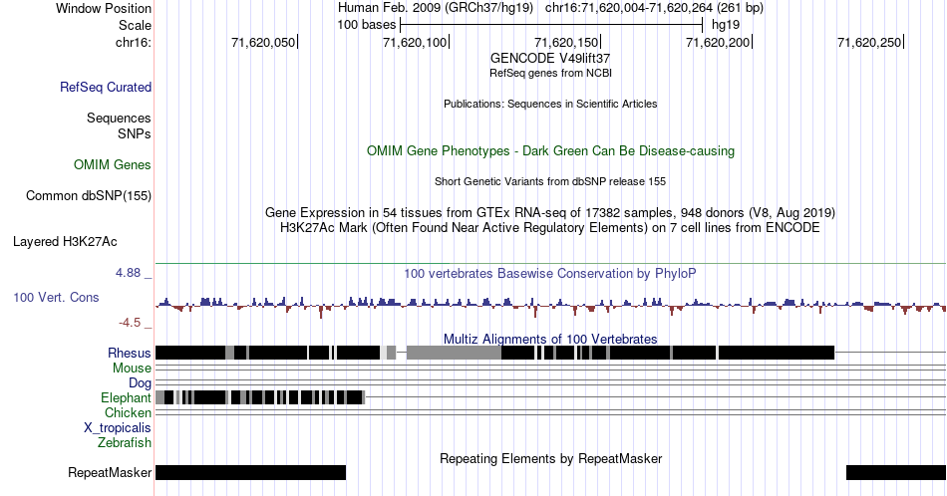Click the 71,620,150 ruler position
The width and height of the screenshot is (947, 496).
(567, 42)
